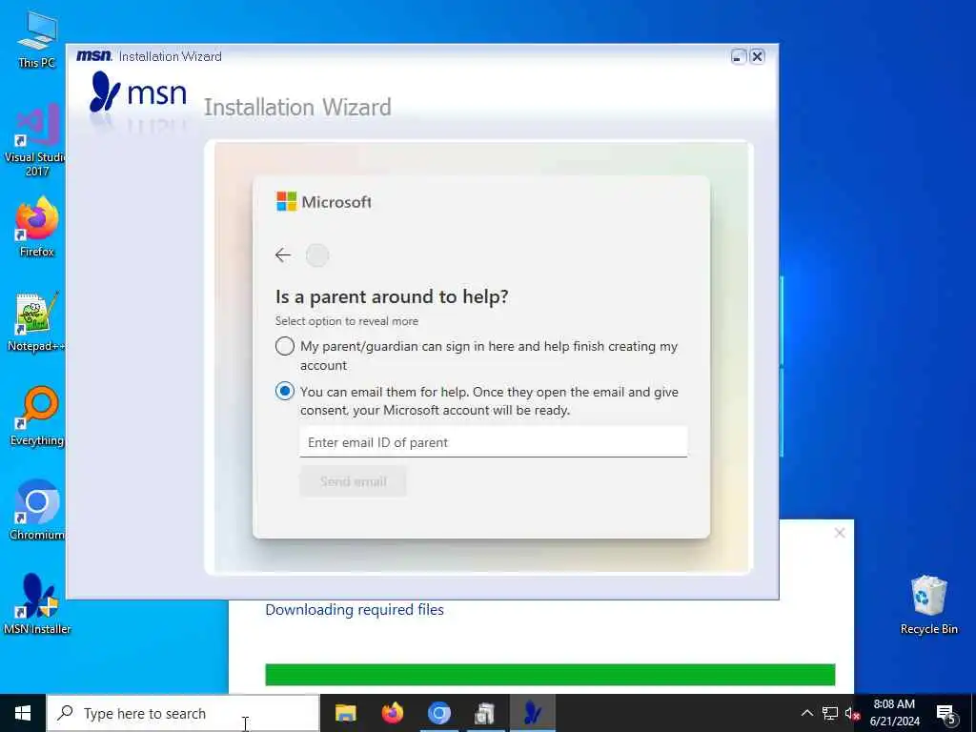976x732 pixels.
Task: Select the Notepad++ desktop shortcut
Action: [x=37, y=322]
